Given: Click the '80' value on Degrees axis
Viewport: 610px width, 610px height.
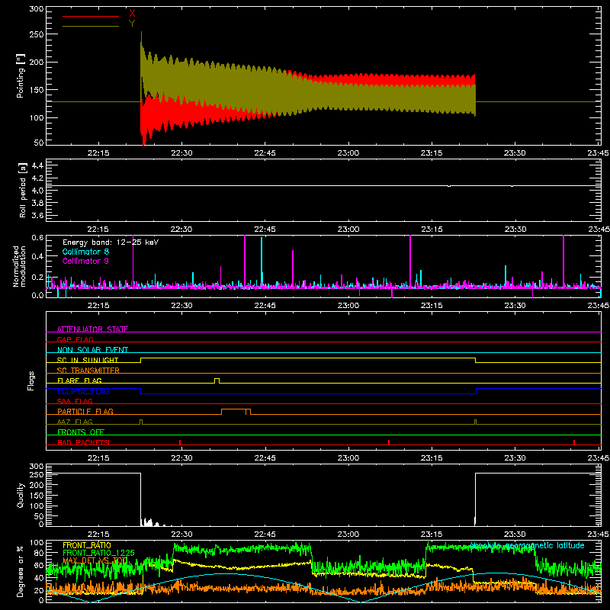Looking at the screenshot, I should (40, 553).
